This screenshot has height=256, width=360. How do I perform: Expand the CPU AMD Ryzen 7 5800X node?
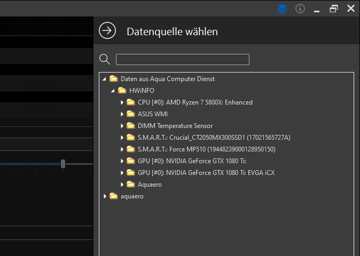[122, 102]
